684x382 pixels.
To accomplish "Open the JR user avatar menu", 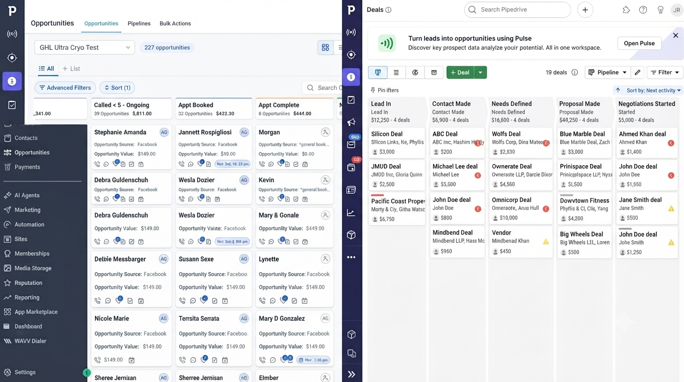I will coord(677,10).
